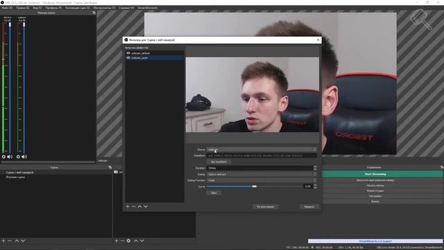The height and width of the screenshot is (250, 444).
Task: Select the first scene with the webcam
Action: [x=56, y=172]
